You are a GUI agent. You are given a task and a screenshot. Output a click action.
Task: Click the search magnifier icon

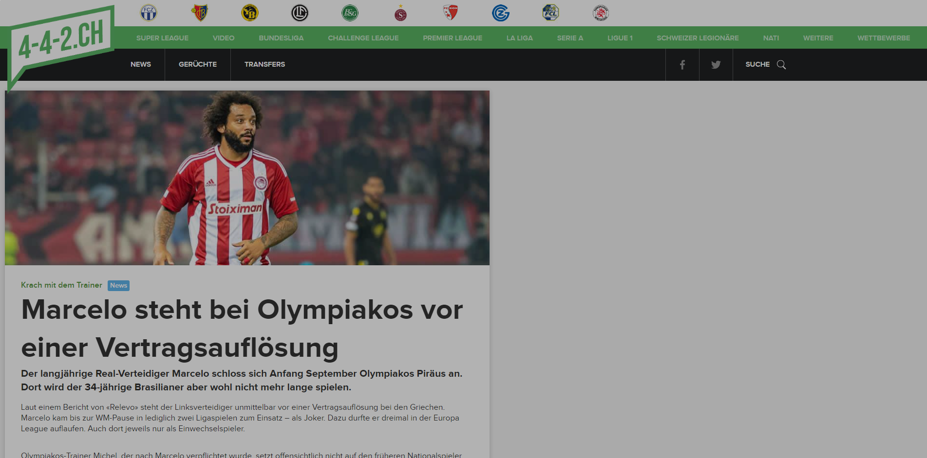click(781, 64)
